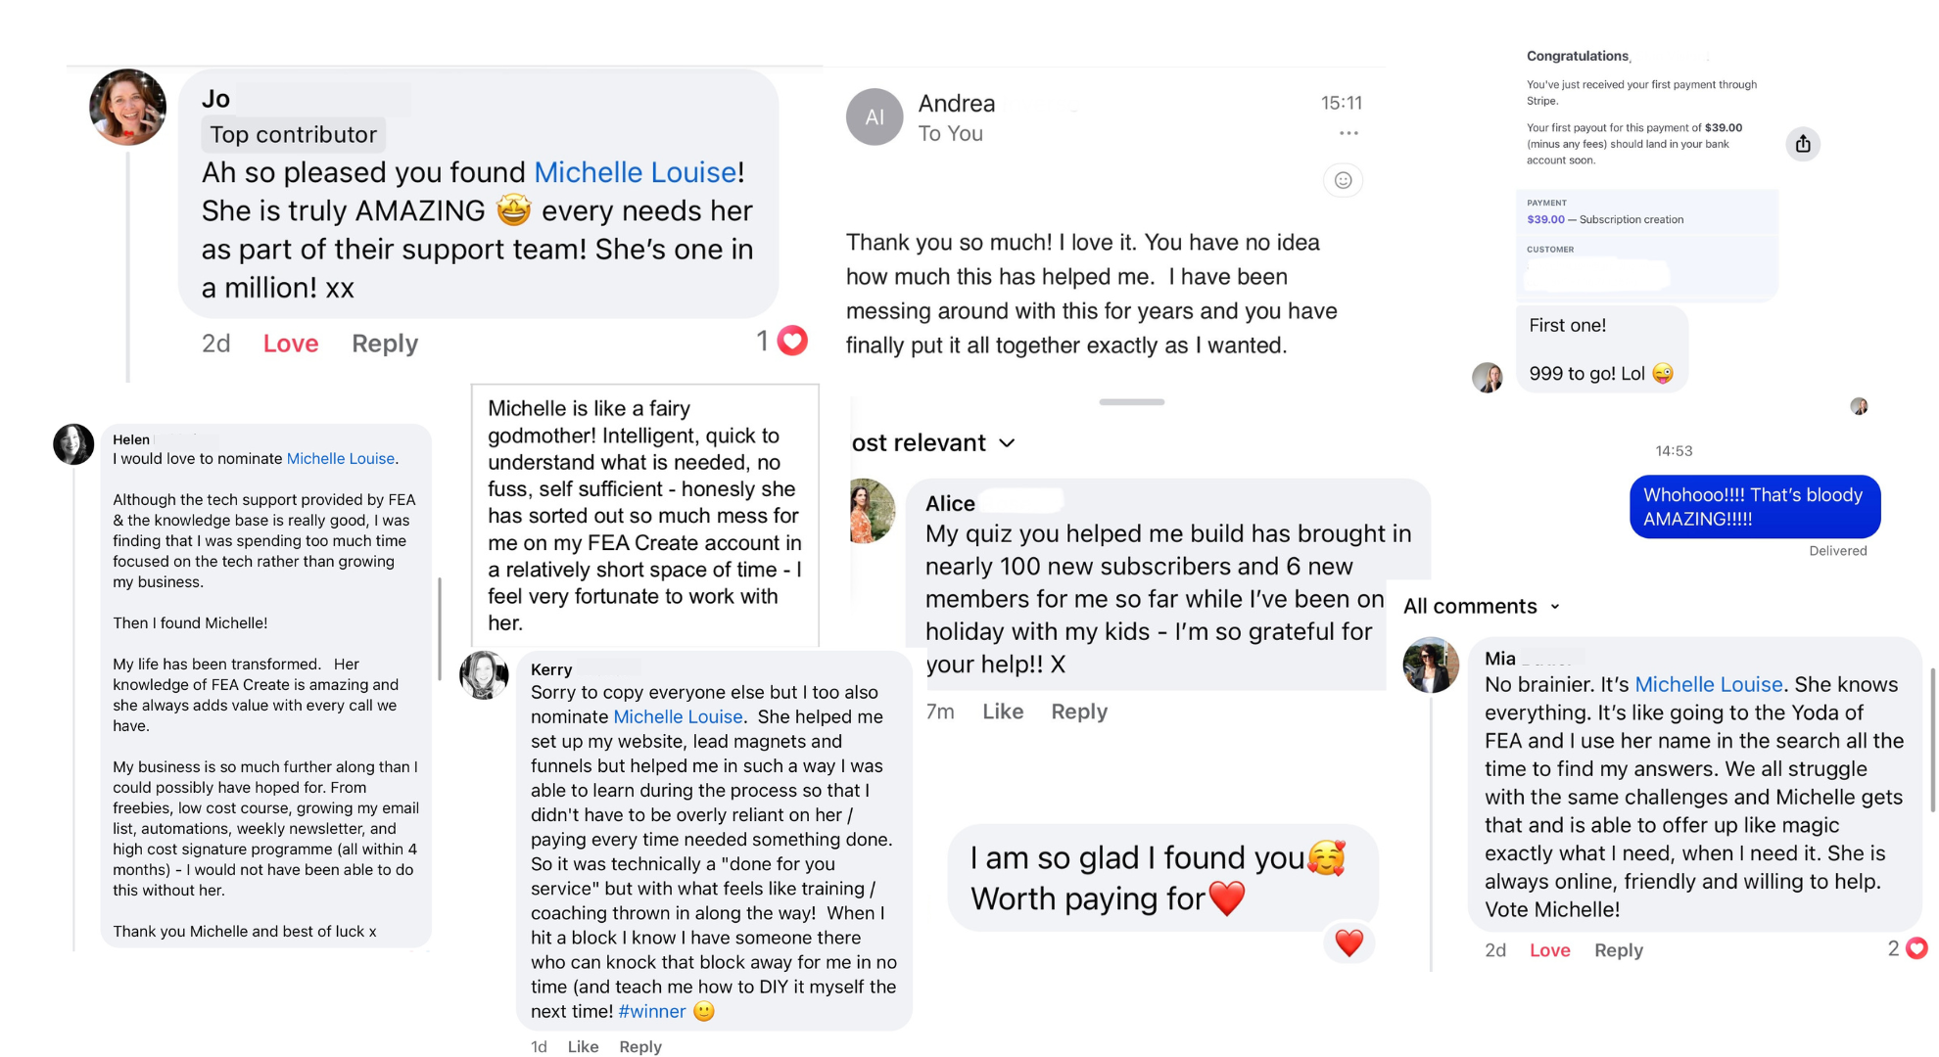Open the three-dot menu on Andrea's email
Viewport: 1939px width, 1057px height.
pyautogui.click(x=1348, y=133)
